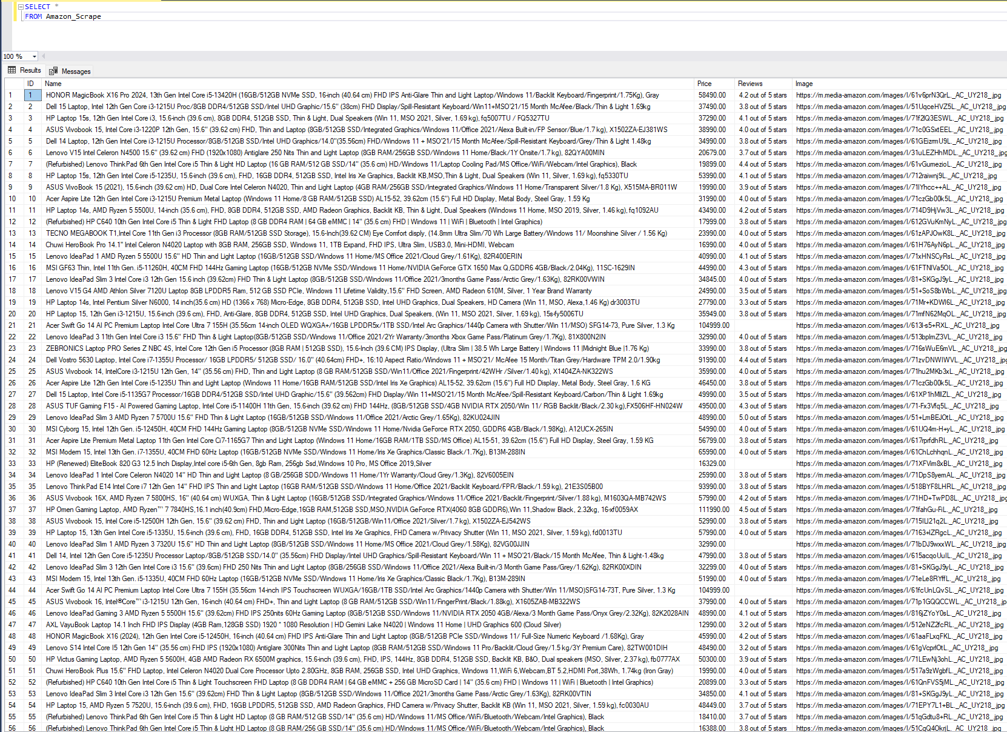Click the price cell 111990.00

(714, 510)
